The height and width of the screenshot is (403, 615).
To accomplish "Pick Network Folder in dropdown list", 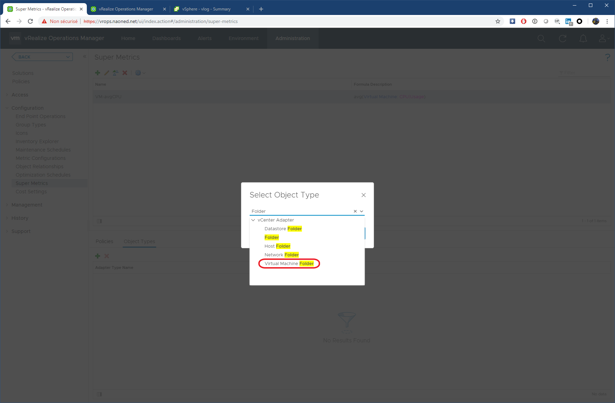I will point(281,255).
